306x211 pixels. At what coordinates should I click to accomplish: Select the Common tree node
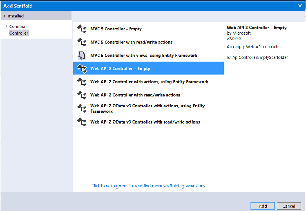18,26
